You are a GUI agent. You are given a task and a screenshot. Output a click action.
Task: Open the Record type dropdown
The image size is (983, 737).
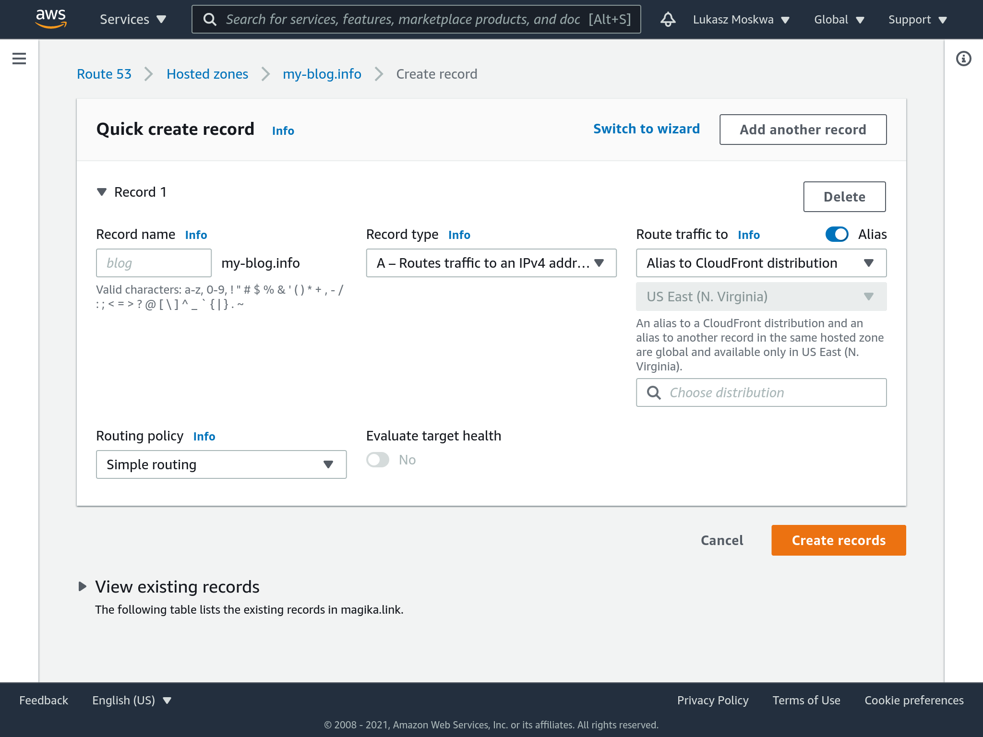(491, 263)
